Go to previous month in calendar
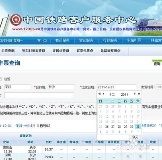 103,94
